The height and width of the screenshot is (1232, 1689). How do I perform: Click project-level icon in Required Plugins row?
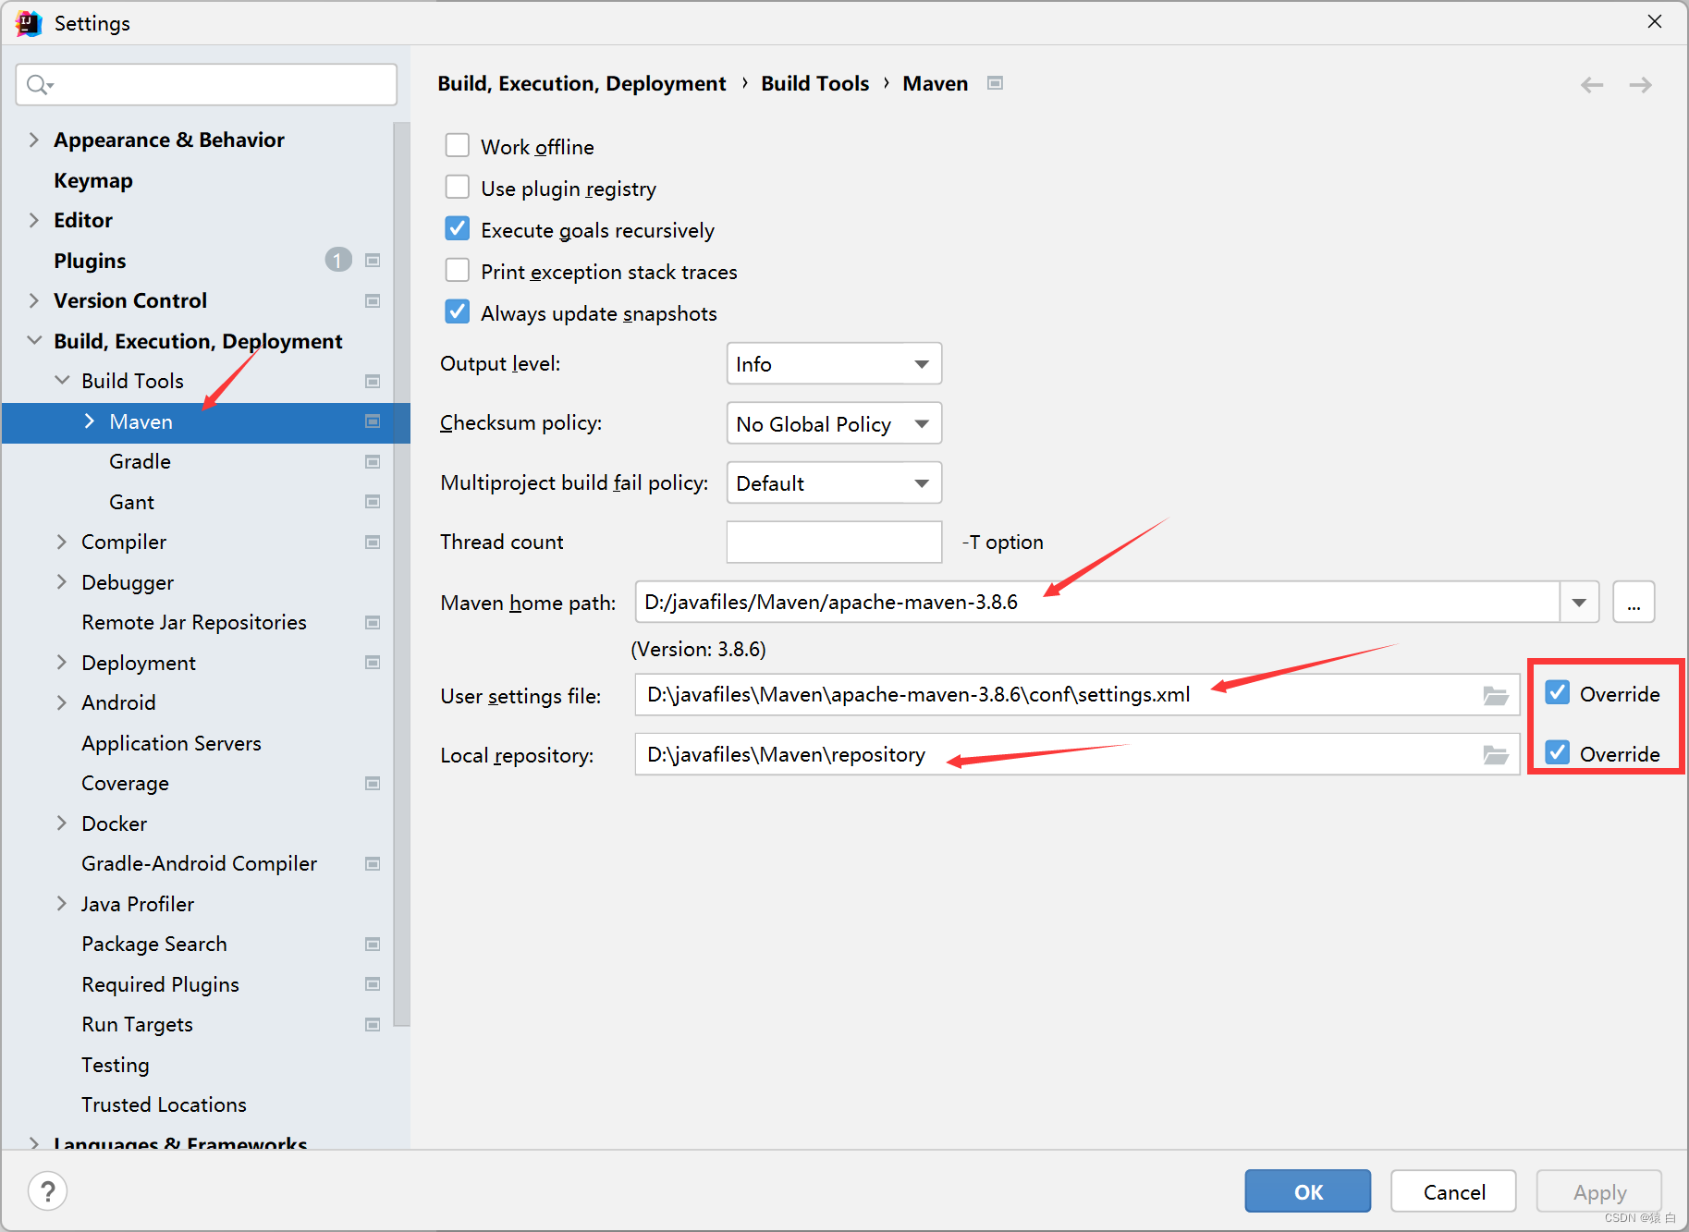coord(373,984)
